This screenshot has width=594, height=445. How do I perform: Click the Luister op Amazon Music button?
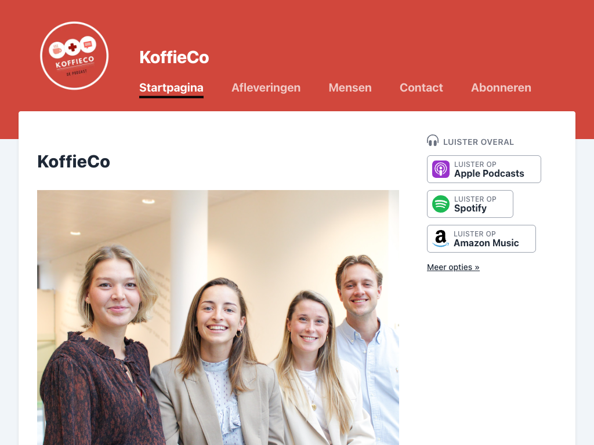pyautogui.click(x=481, y=239)
